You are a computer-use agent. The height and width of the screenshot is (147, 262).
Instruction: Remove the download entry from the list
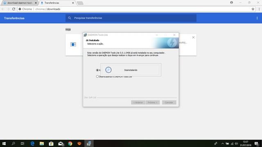click(x=193, y=37)
